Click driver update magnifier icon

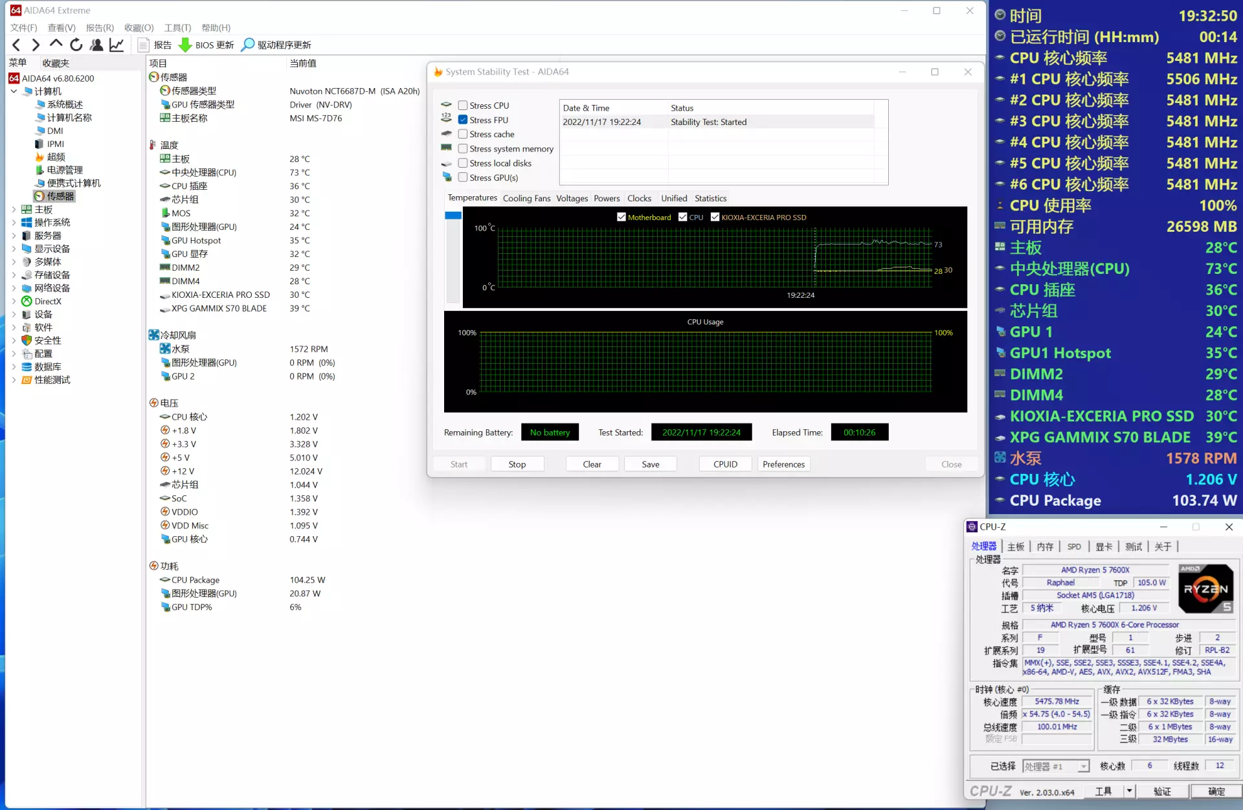(x=247, y=45)
